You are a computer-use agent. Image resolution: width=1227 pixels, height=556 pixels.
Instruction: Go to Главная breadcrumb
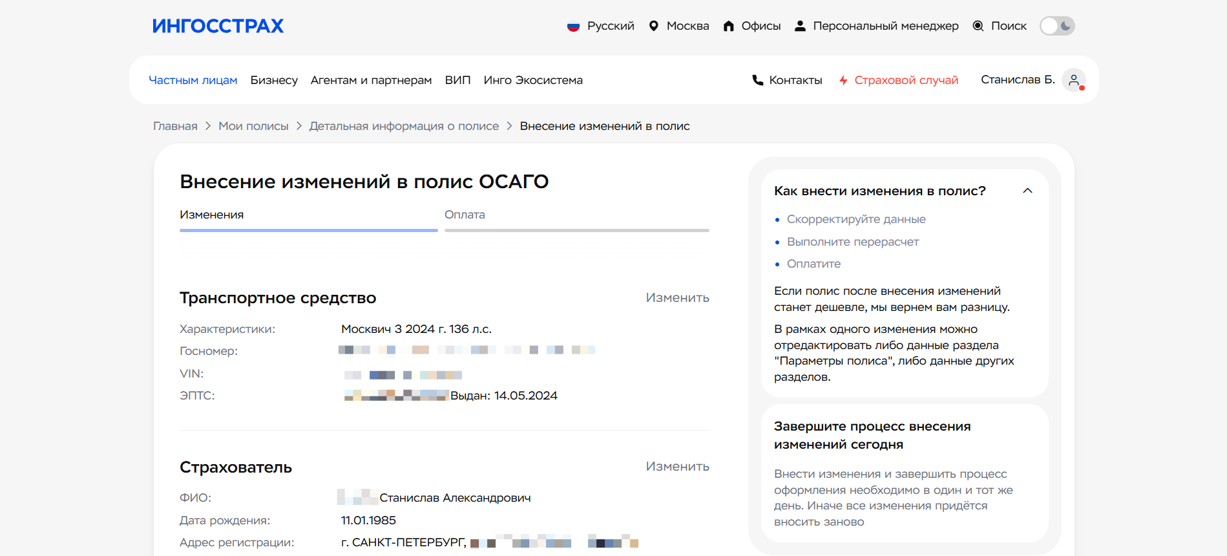pyautogui.click(x=175, y=126)
